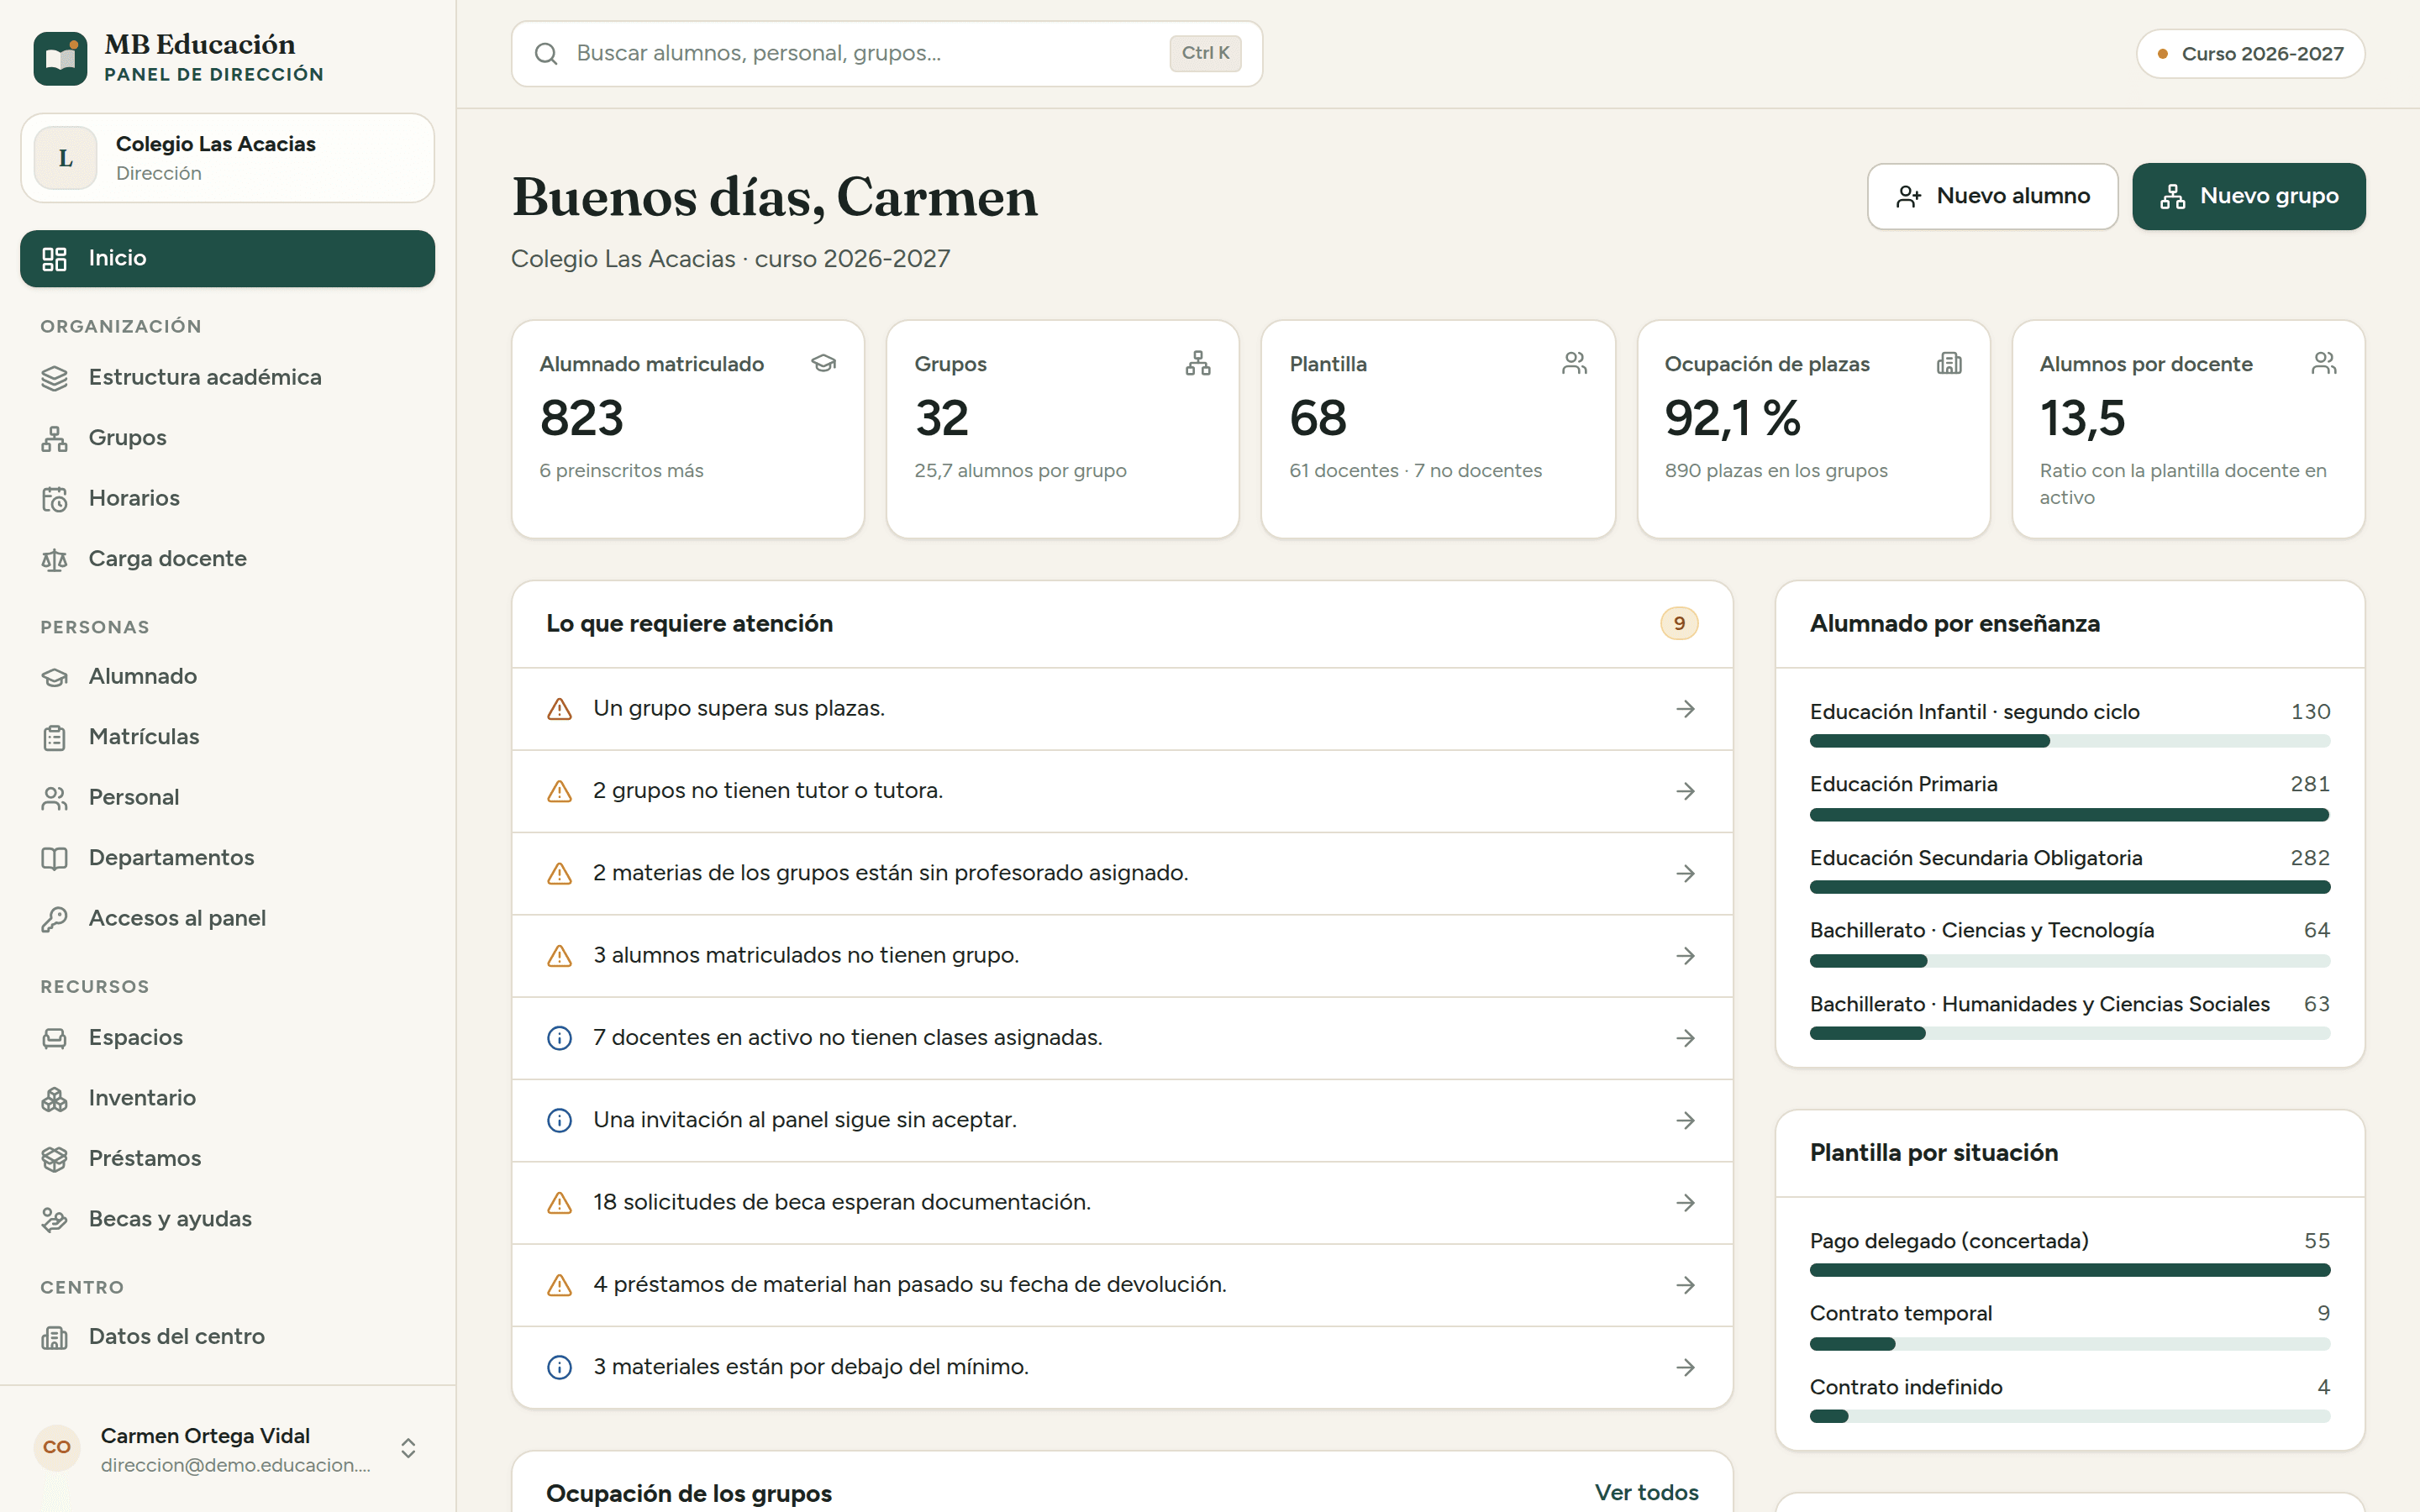Viewport: 2420px width, 1512px height.
Task: Select Departamentos in the sidebar
Action: pyautogui.click(x=227, y=858)
